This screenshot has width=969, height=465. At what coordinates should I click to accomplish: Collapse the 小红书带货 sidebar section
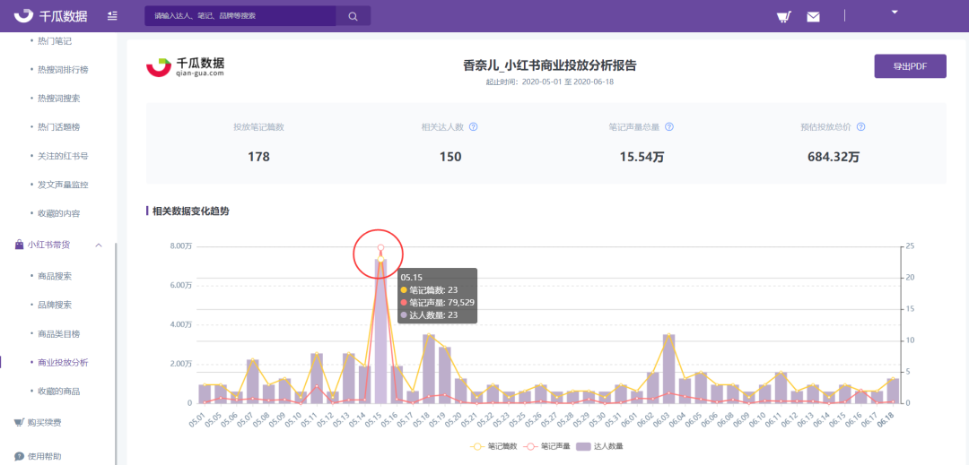pyautogui.click(x=99, y=245)
